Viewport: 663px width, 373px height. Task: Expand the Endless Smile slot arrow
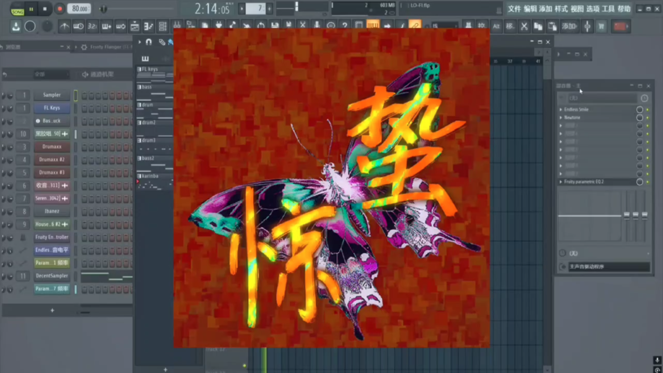(561, 110)
